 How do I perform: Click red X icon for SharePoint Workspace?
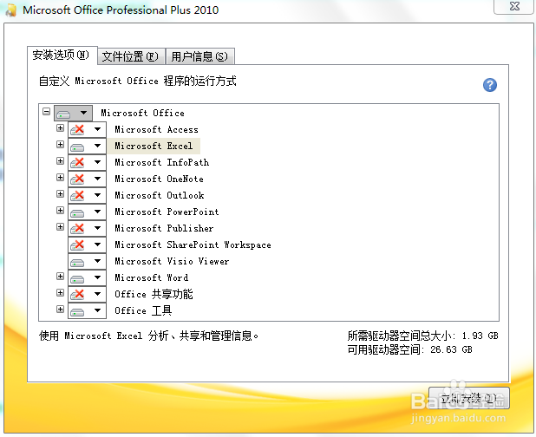(77, 245)
